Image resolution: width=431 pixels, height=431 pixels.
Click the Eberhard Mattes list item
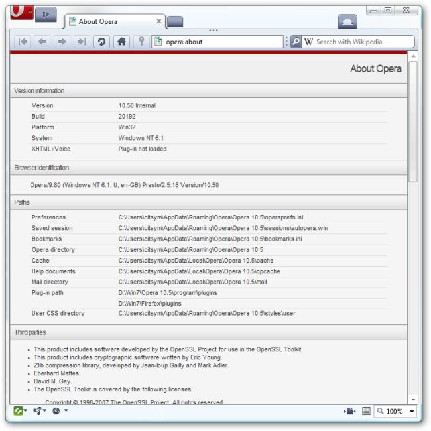tap(57, 373)
